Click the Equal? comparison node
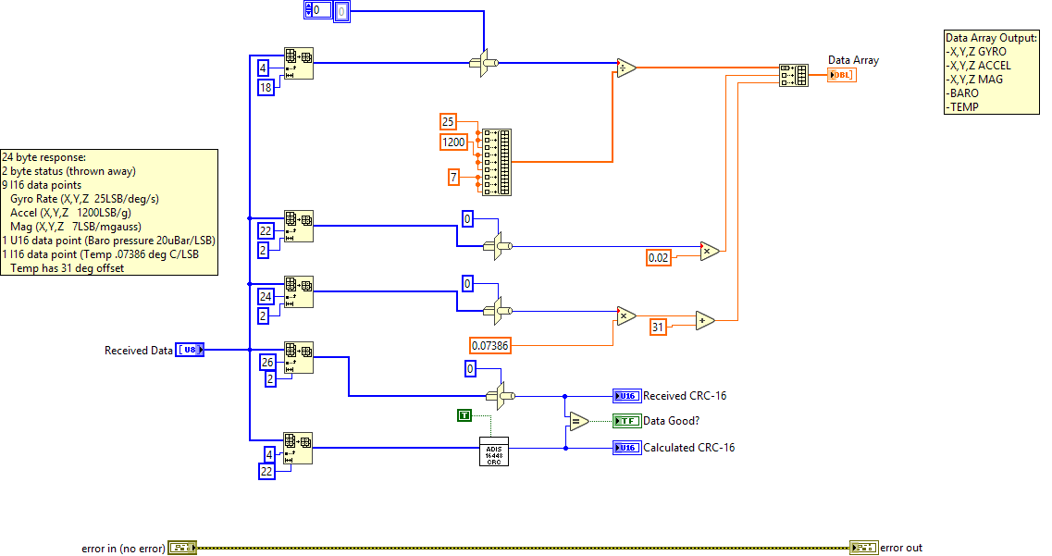 578,420
